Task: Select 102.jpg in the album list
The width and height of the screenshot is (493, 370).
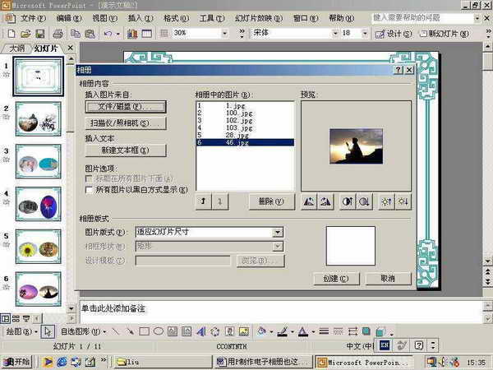Action: pyautogui.click(x=237, y=120)
